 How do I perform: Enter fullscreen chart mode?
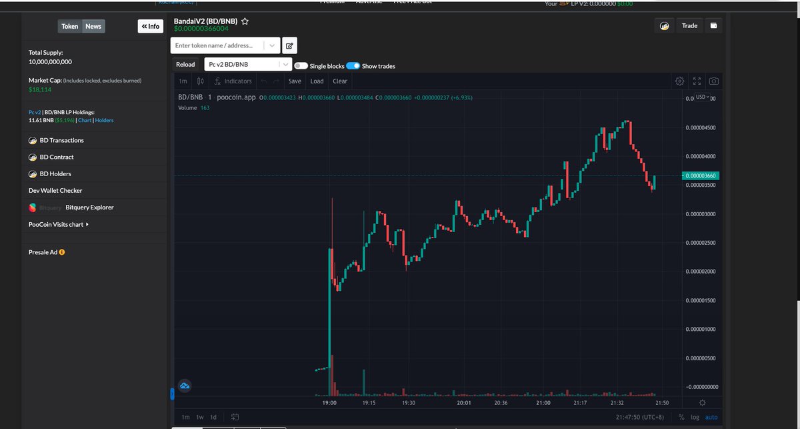(697, 81)
